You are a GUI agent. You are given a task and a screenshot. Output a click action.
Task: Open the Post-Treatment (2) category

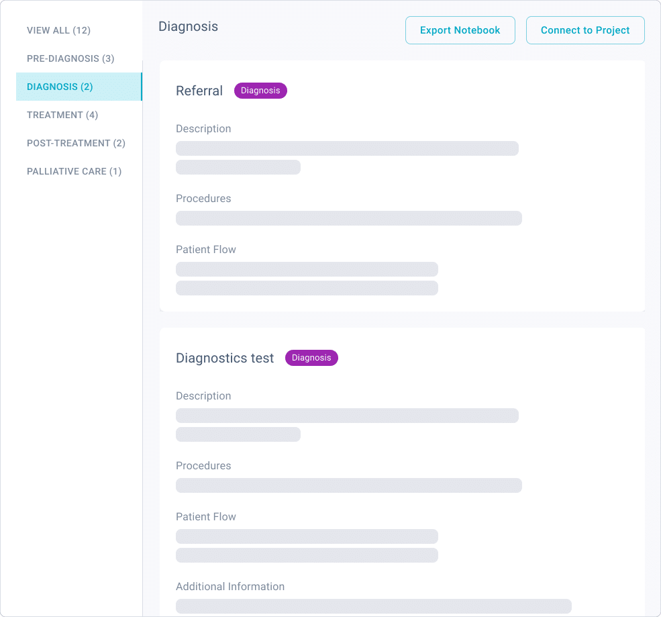click(76, 143)
